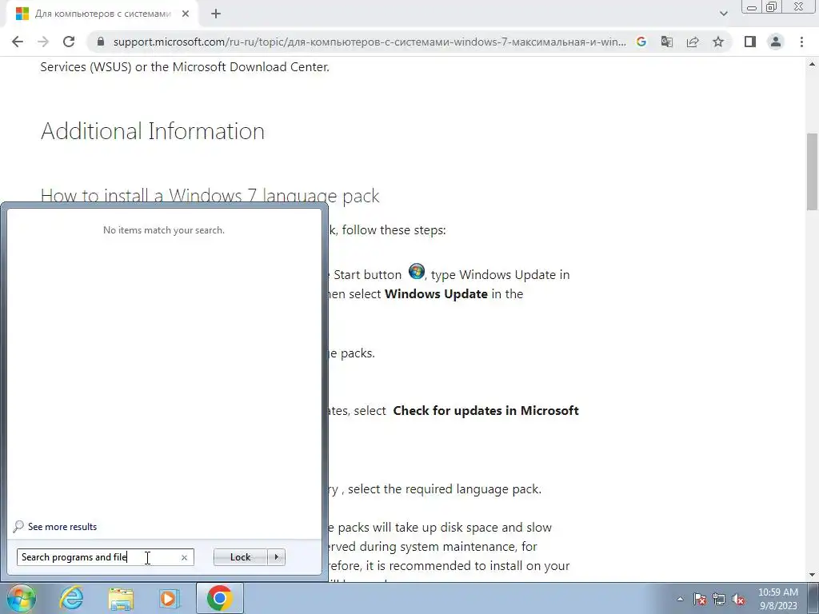This screenshot has width=819, height=614.
Task: Click the muted volume tray icon
Action: coord(738,600)
